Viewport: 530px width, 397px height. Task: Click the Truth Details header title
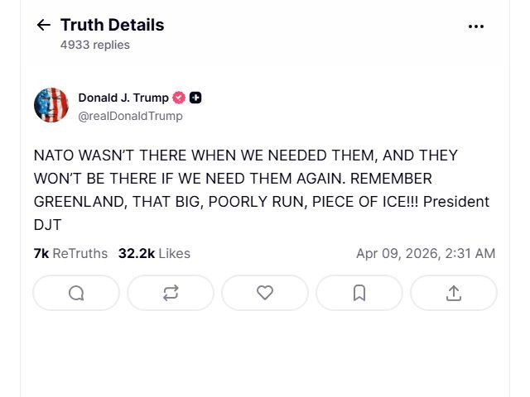point(112,25)
